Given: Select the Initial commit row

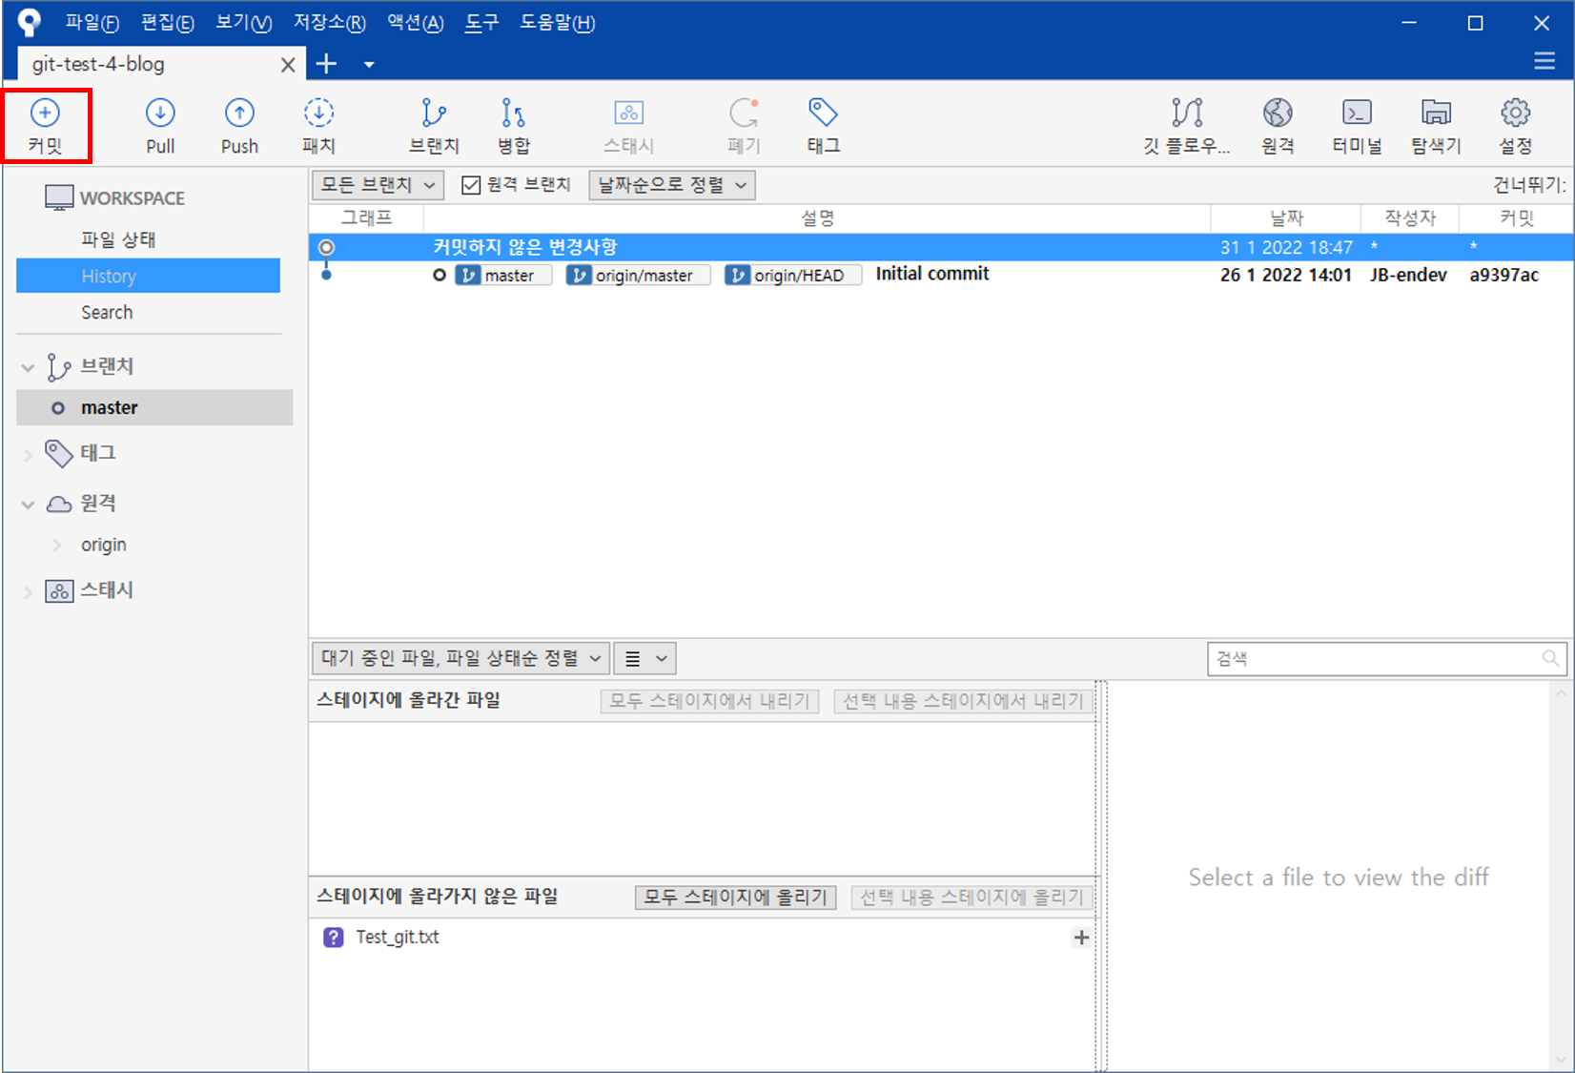Looking at the screenshot, I should [x=940, y=275].
